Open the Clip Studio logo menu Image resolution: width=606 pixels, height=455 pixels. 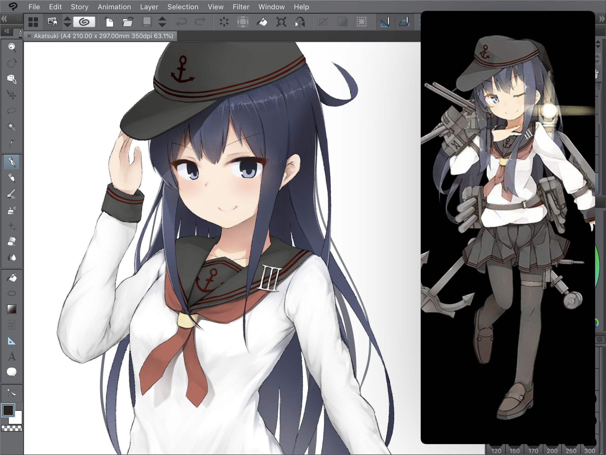tap(12, 7)
